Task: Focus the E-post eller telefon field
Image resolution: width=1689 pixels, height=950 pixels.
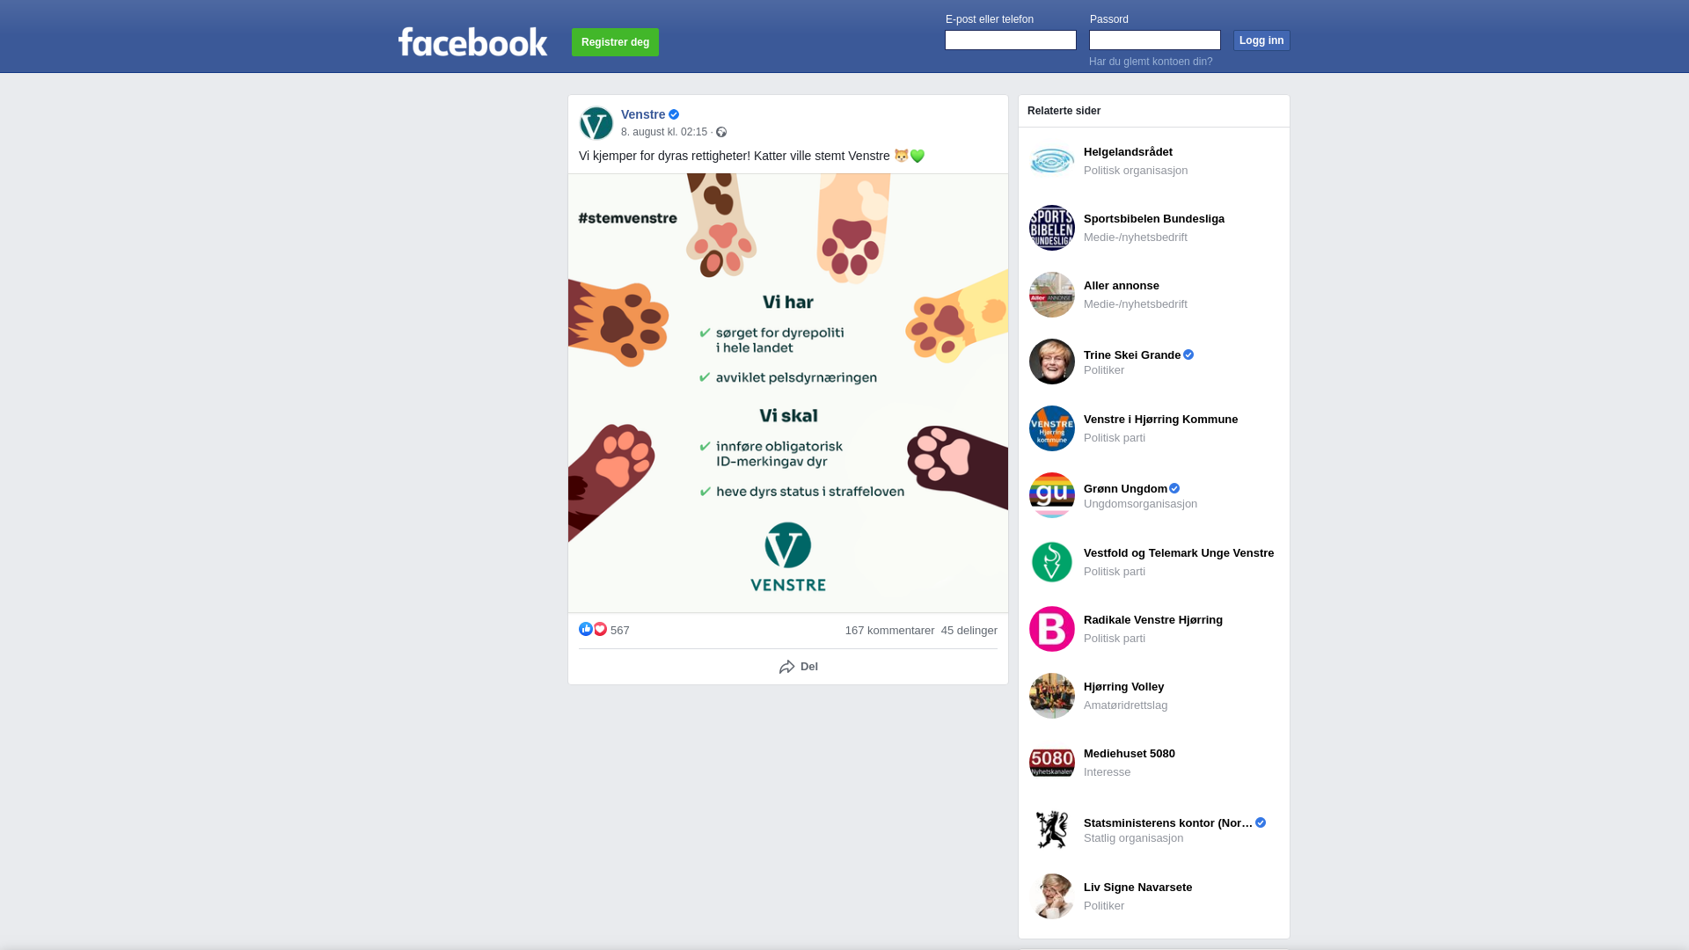Action: pyautogui.click(x=1011, y=40)
